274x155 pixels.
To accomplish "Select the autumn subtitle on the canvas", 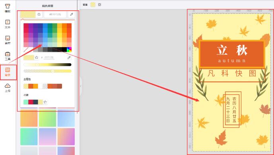I will click(x=232, y=60).
